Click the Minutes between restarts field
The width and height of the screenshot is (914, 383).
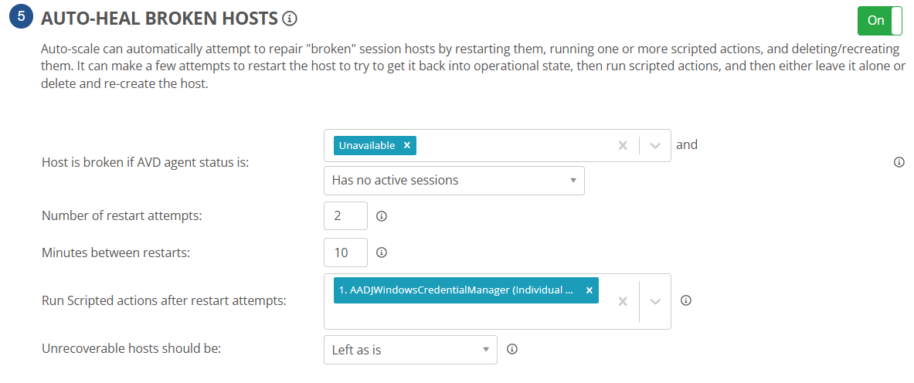(x=345, y=252)
